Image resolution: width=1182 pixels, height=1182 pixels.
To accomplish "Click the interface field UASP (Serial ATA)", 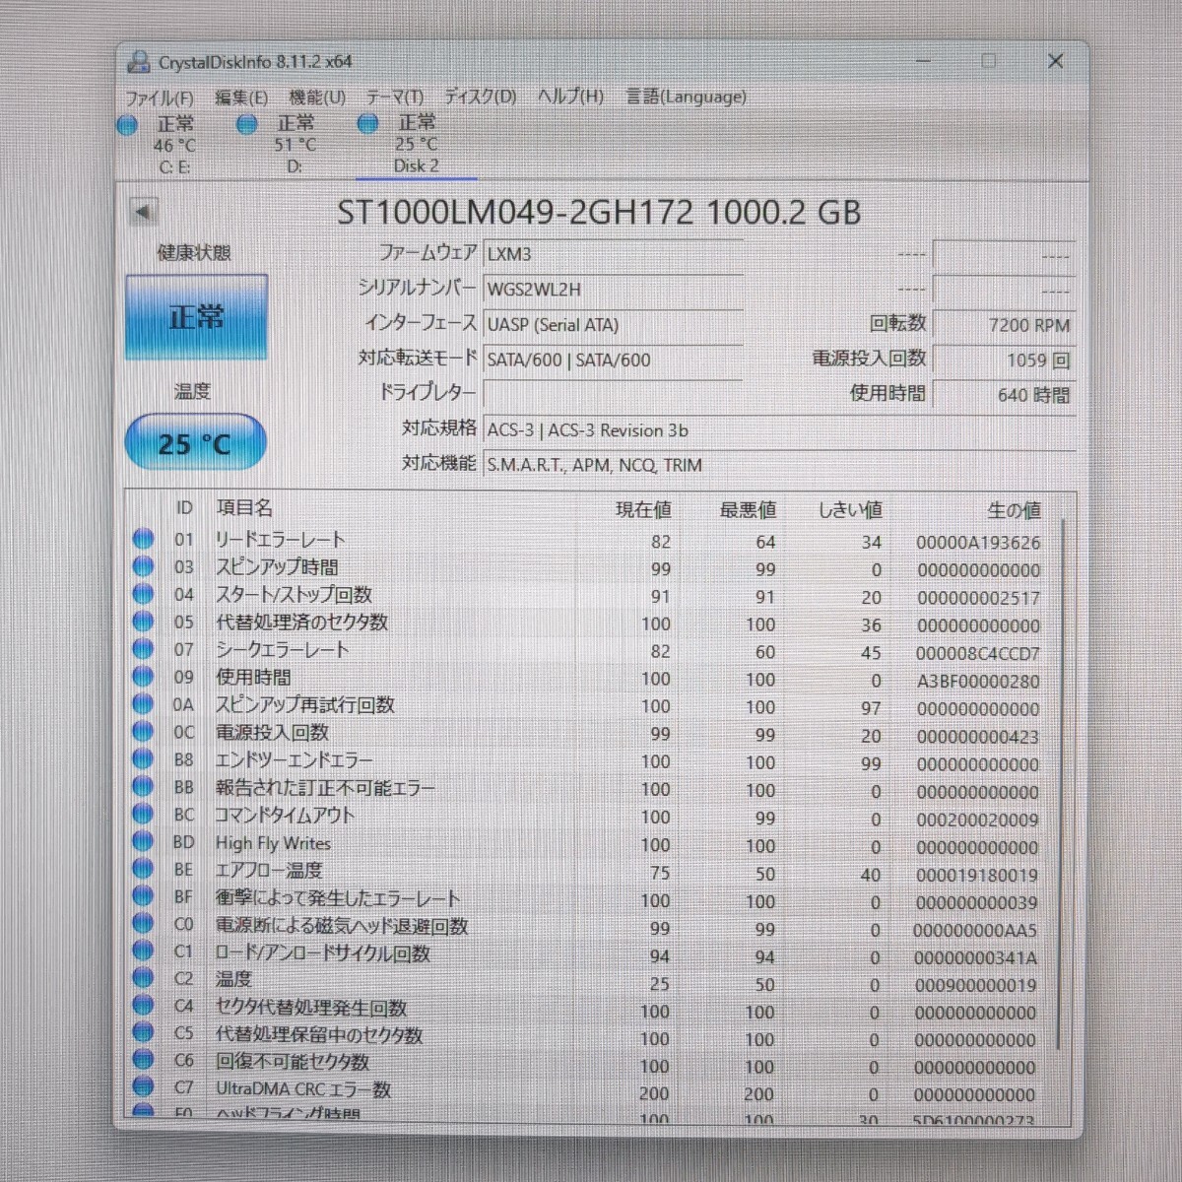I will [x=613, y=324].
